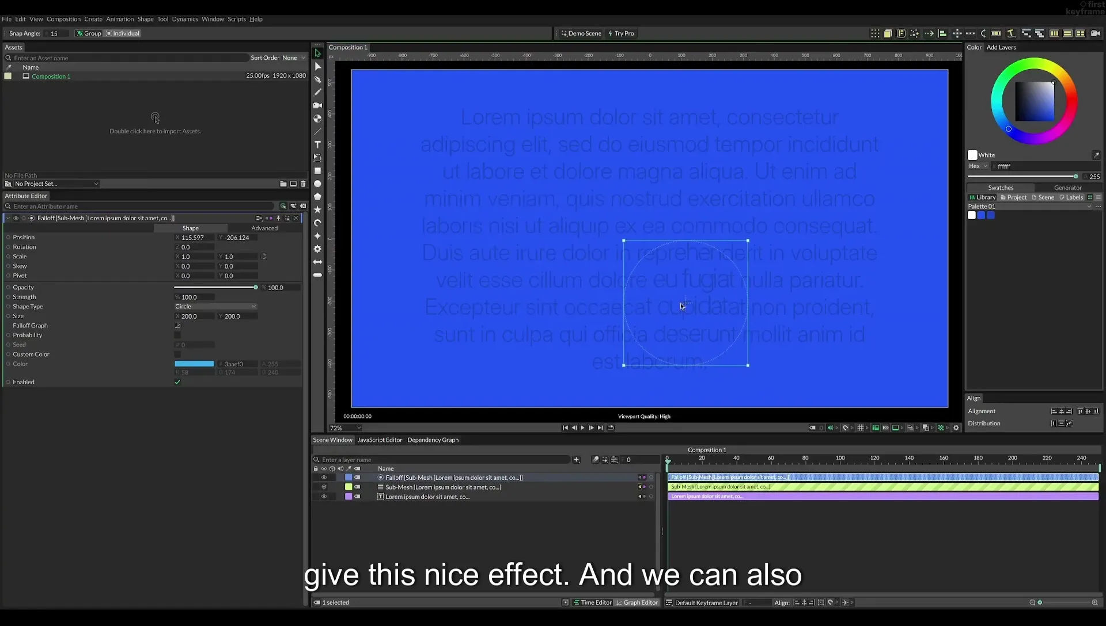
Task: Click the Polygon shape tool
Action: [317, 197]
